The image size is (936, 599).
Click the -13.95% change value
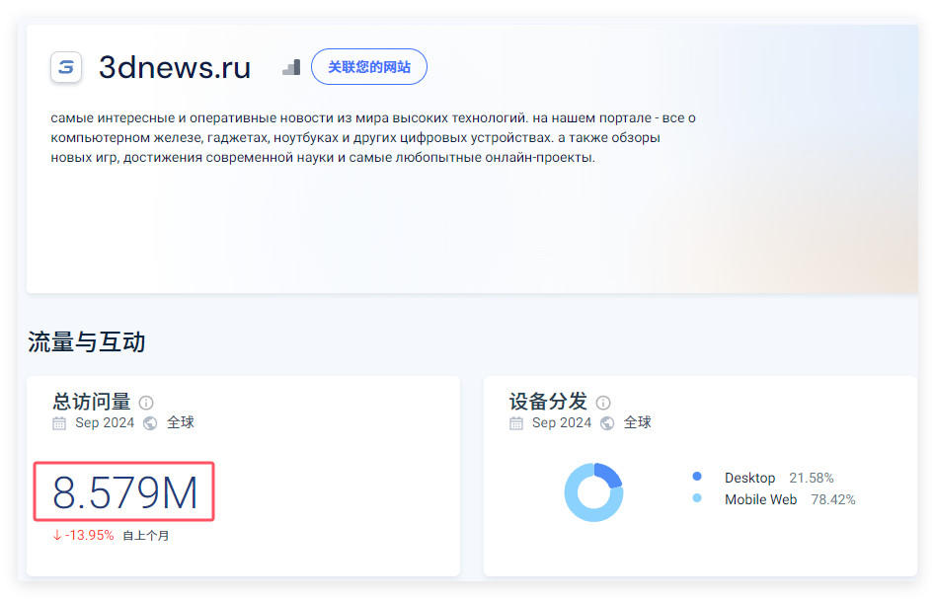89,535
